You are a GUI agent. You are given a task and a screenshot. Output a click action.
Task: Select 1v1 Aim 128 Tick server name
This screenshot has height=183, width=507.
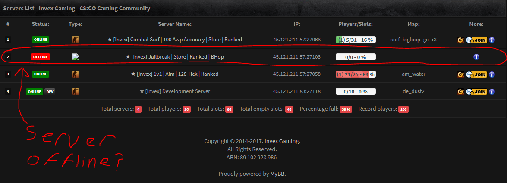click(x=175, y=74)
